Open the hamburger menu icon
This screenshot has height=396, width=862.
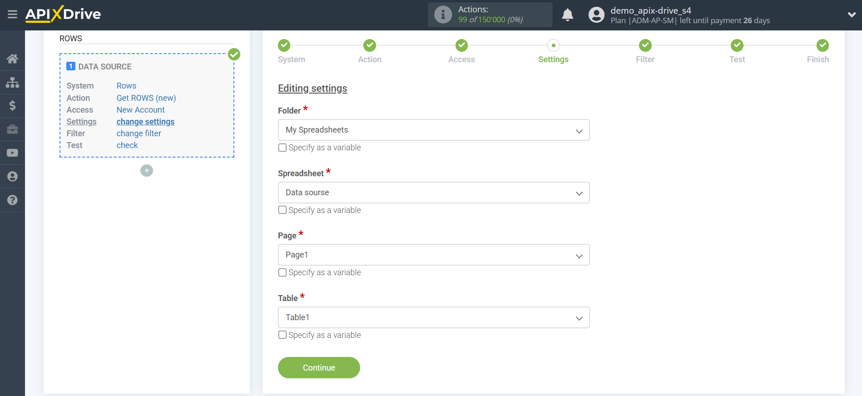pos(12,15)
